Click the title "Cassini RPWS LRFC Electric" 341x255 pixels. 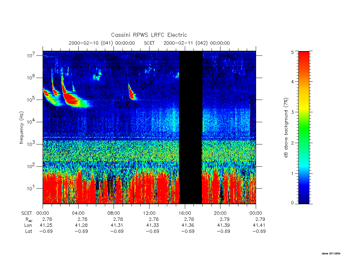149,35
